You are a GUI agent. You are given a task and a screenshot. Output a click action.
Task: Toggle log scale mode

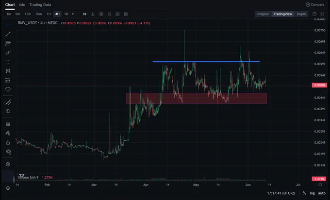tap(312, 193)
